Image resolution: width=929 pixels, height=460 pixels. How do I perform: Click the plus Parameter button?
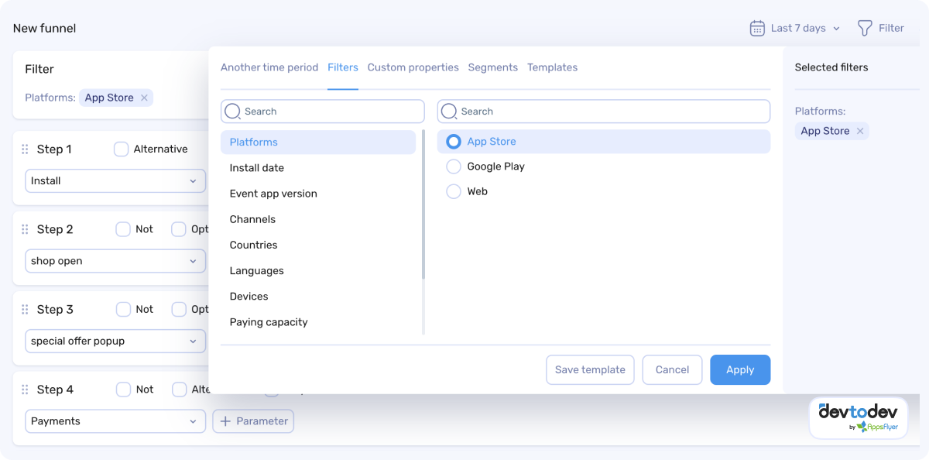point(253,421)
